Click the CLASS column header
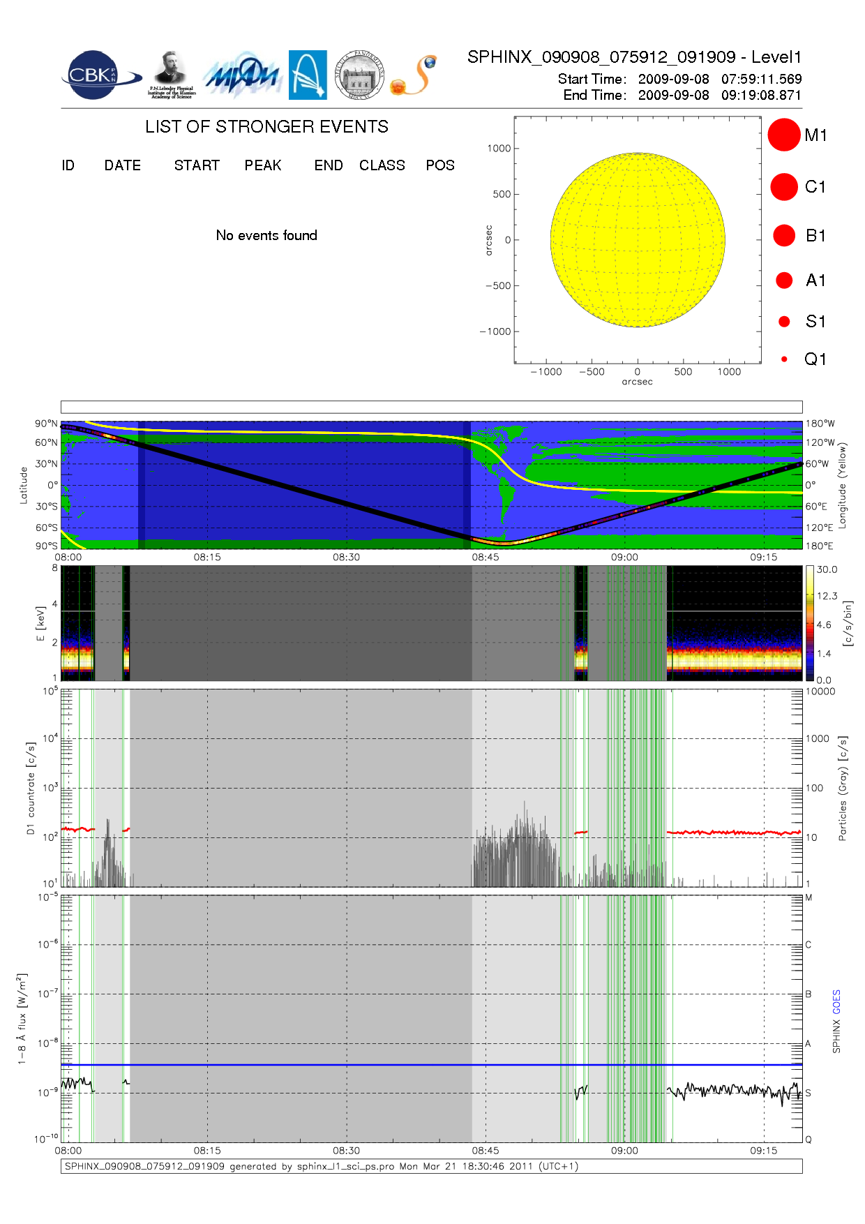Image resolution: width=865 pixels, height=1224 pixels. 382,165
